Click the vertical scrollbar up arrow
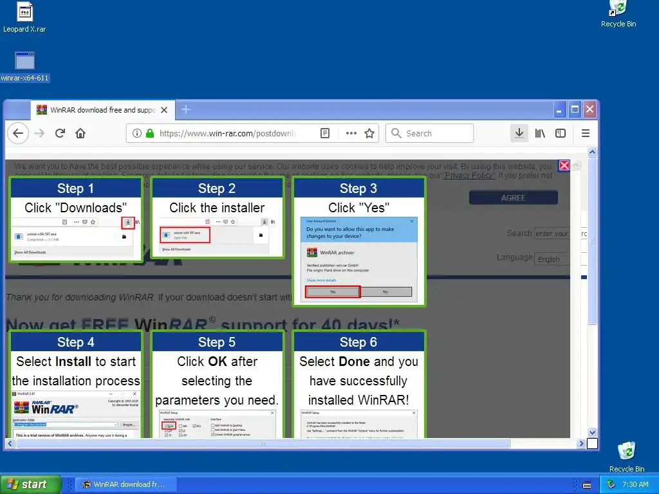Viewport: 659px width, 494px height. click(x=592, y=152)
